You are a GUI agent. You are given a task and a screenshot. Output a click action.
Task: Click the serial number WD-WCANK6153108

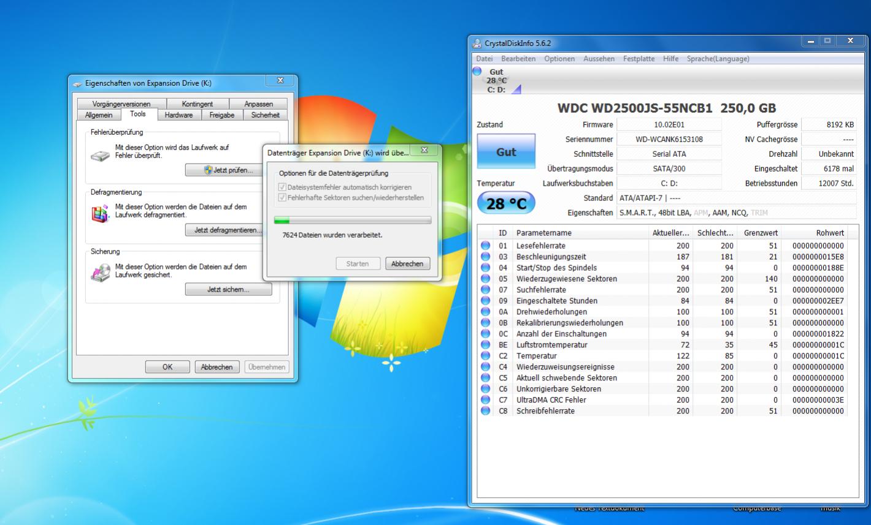(x=669, y=139)
